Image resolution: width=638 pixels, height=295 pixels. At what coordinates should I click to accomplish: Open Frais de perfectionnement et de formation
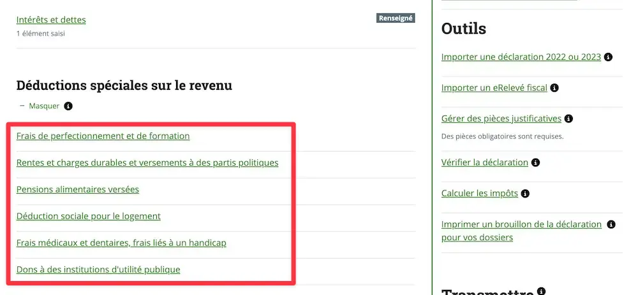coord(103,136)
